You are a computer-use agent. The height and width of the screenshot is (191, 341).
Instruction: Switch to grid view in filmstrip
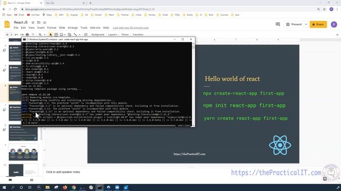tap(31, 180)
